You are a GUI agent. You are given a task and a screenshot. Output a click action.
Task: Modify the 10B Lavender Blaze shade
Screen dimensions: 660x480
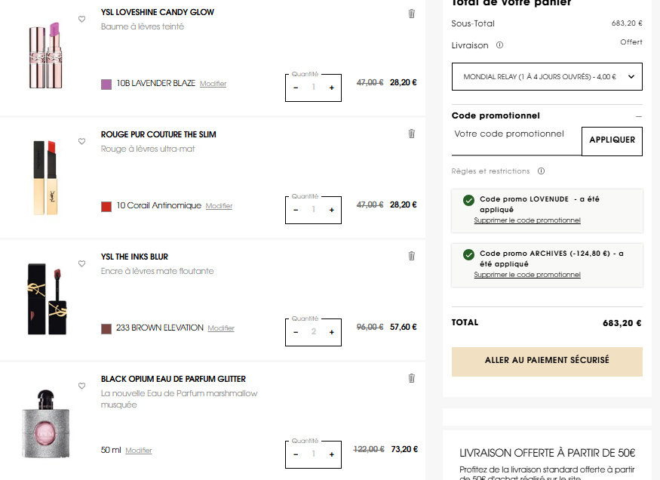click(213, 84)
